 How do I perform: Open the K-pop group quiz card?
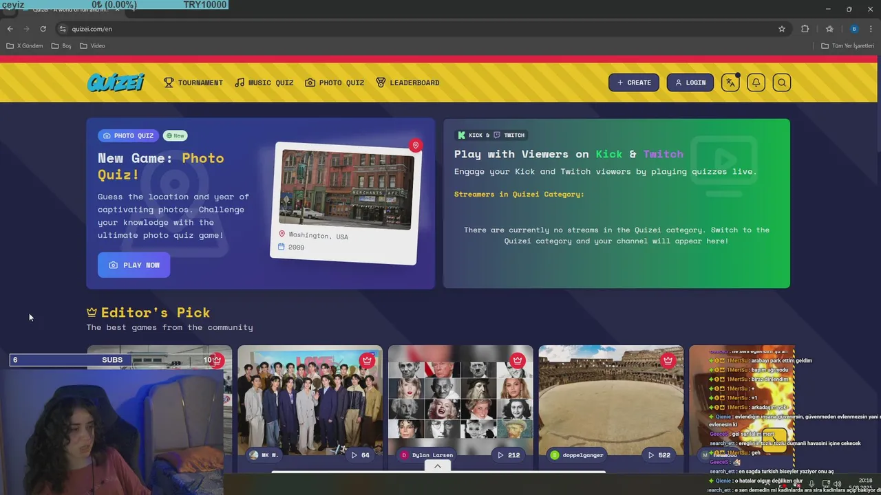point(310,407)
